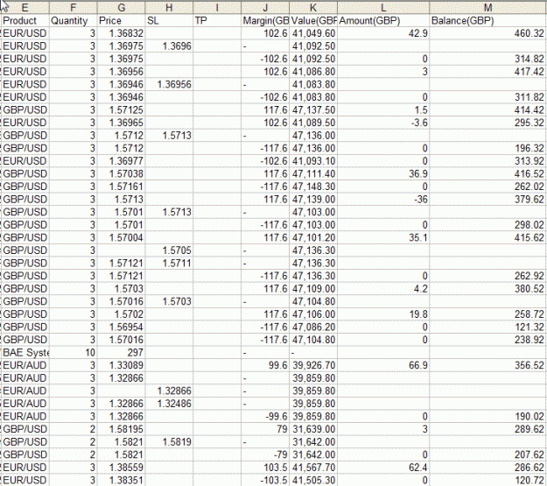Select balance cell 207.62
Screen dimensions: 547x486
click(x=488, y=454)
